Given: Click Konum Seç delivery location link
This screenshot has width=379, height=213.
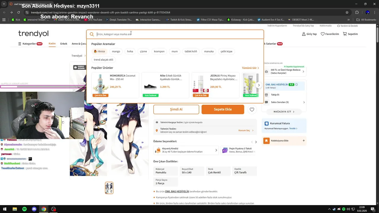Looking at the screenshot, I should point(246,130).
